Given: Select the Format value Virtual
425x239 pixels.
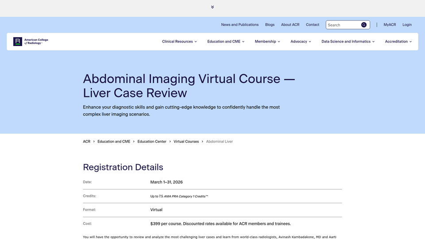Looking at the screenshot, I should (156, 210).
